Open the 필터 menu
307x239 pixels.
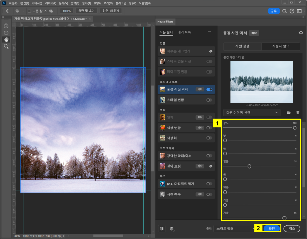(86, 3)
